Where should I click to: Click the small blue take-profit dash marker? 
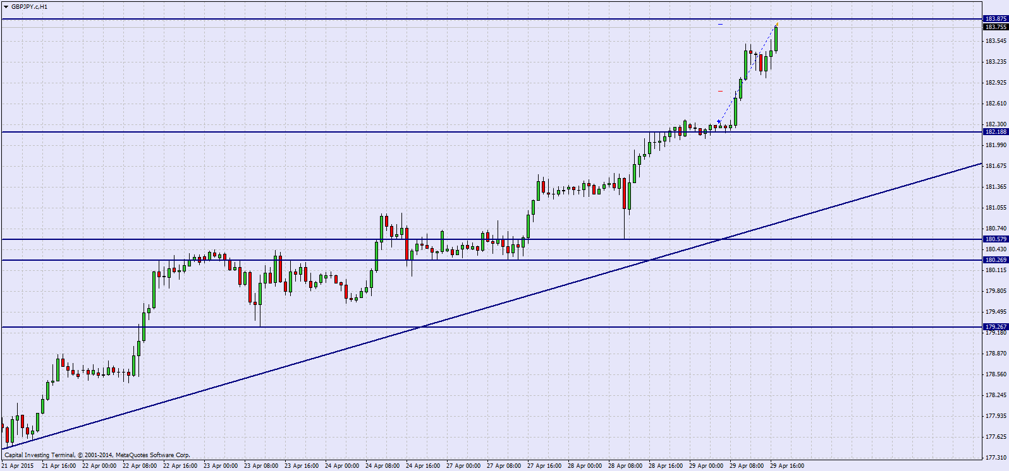[x=720, y=24]
